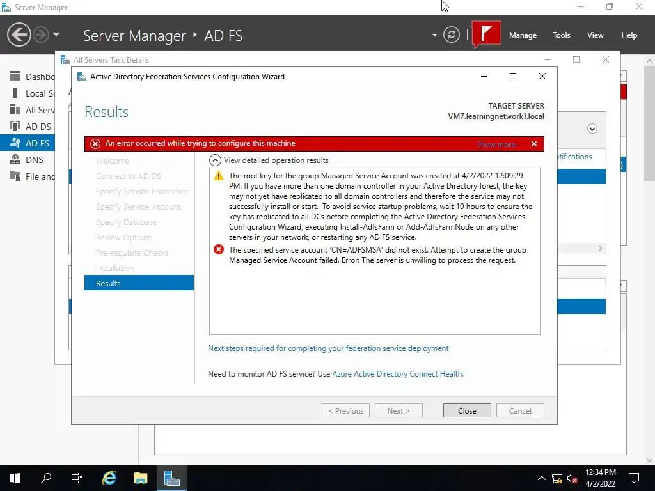Open the Manage menu
Screen dimensions: 655x491
click(x=523, y=35)
